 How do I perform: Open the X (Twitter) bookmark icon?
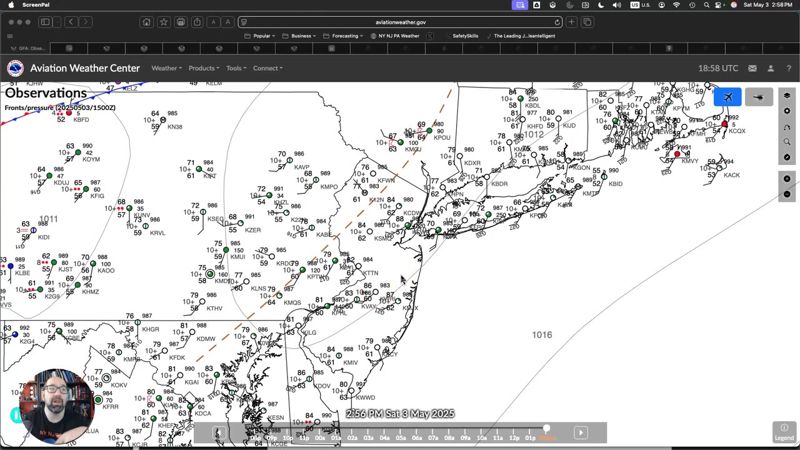coord(430,36)
